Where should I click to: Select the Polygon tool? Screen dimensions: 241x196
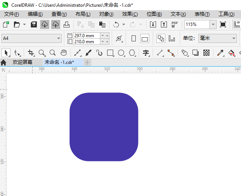(132, 53)
